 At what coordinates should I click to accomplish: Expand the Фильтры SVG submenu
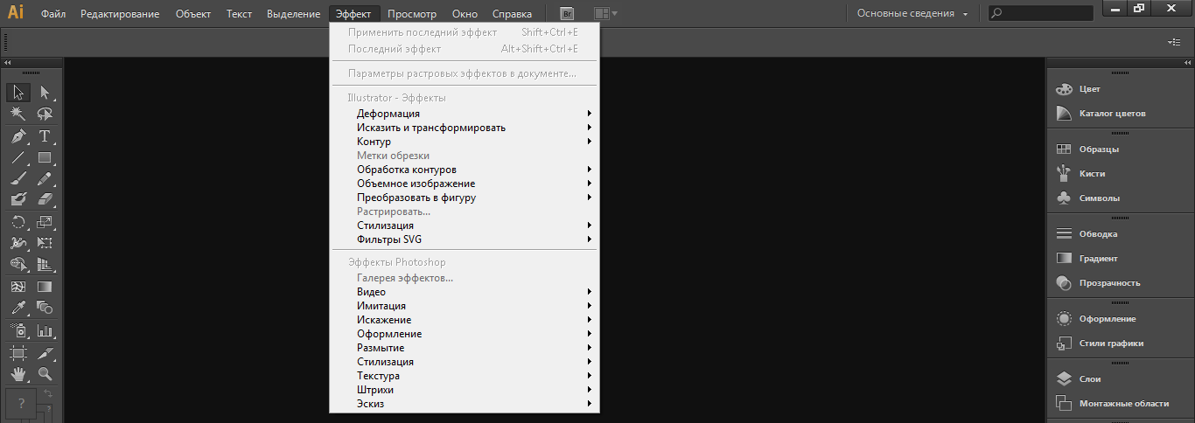[x=465, y=239]
